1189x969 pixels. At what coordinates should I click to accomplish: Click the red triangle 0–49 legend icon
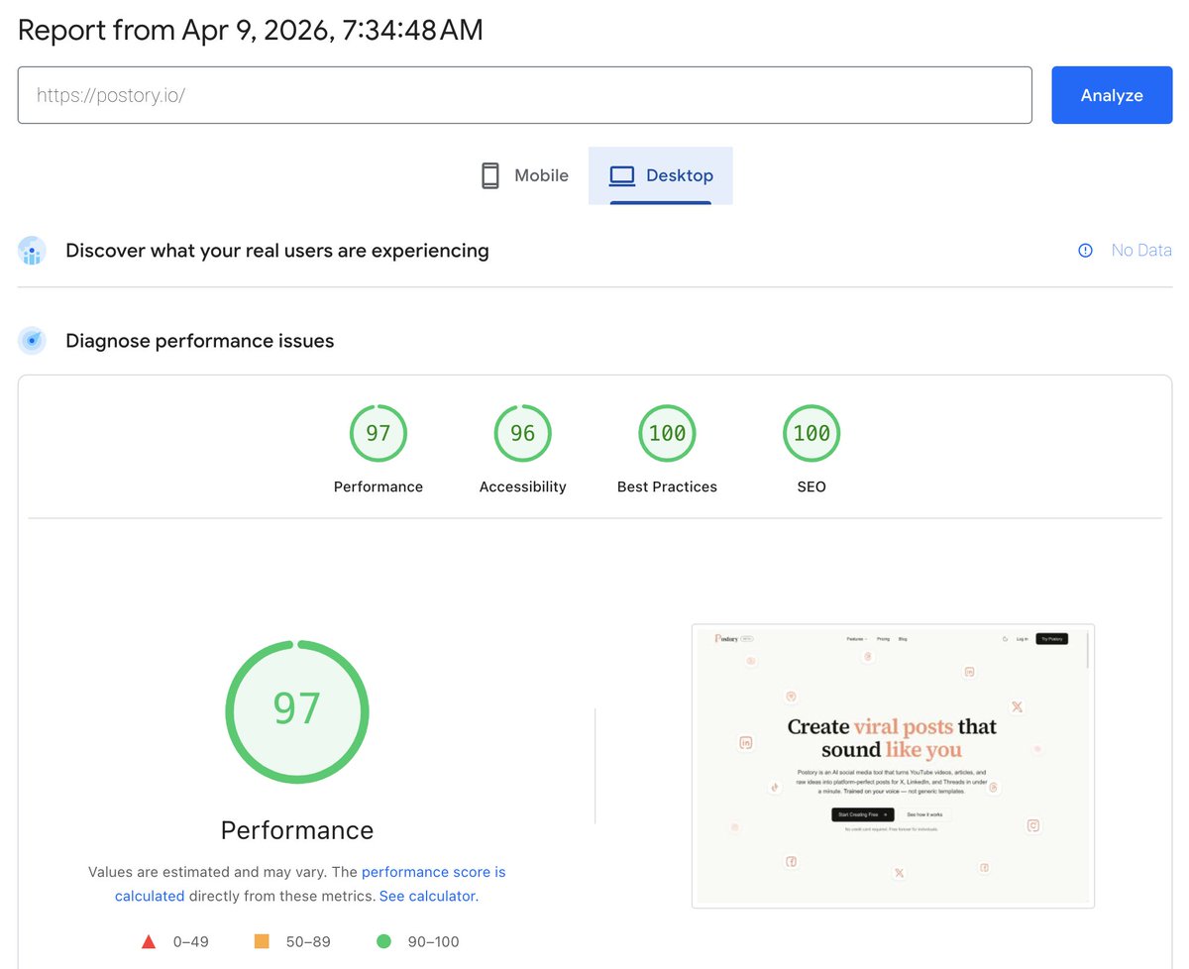click(149, 941)
